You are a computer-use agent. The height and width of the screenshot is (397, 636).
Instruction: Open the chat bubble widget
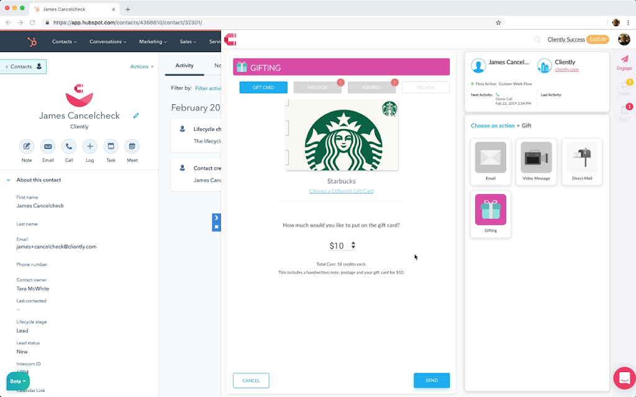[x=625, y=378]
